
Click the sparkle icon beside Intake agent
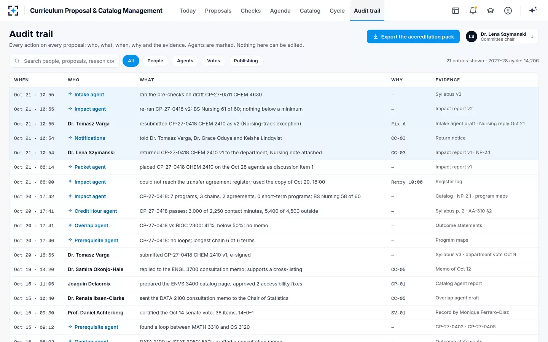coord(70,94)
